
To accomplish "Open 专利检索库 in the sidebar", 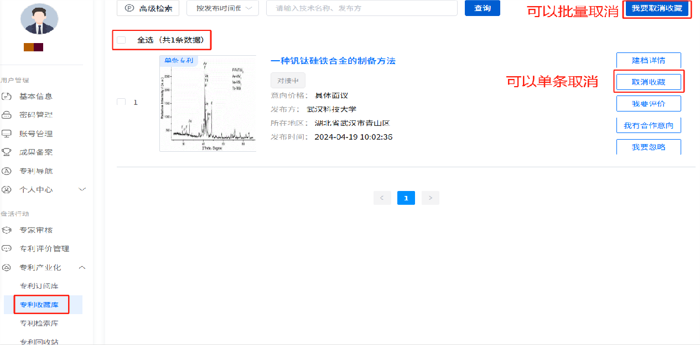I will click(x=39, y=323).
